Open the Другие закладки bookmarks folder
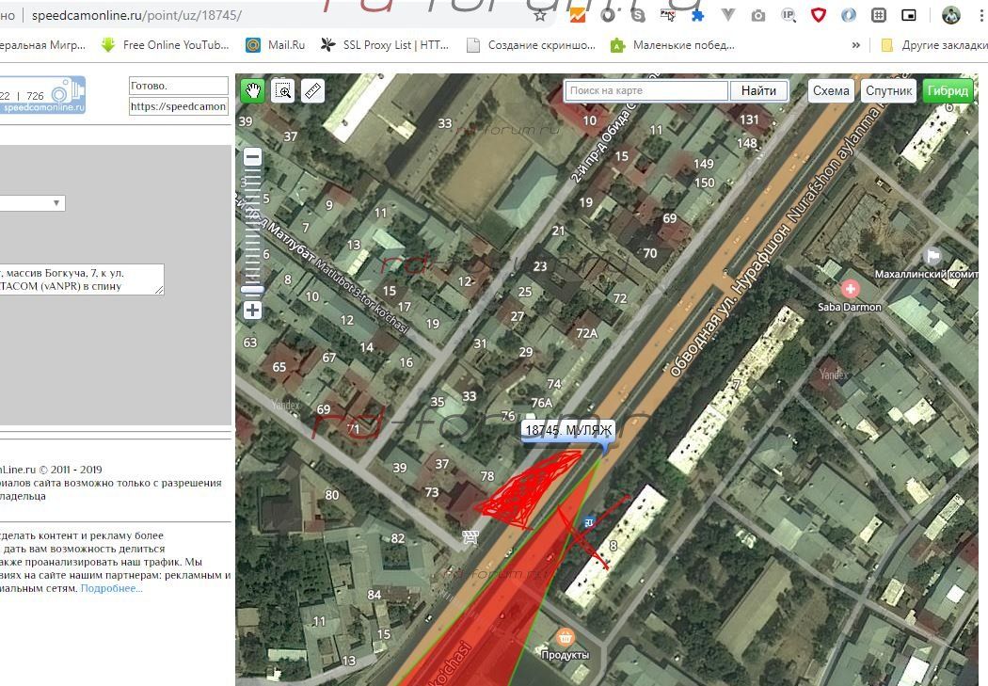The image size is (988, 686). [932, 45]
